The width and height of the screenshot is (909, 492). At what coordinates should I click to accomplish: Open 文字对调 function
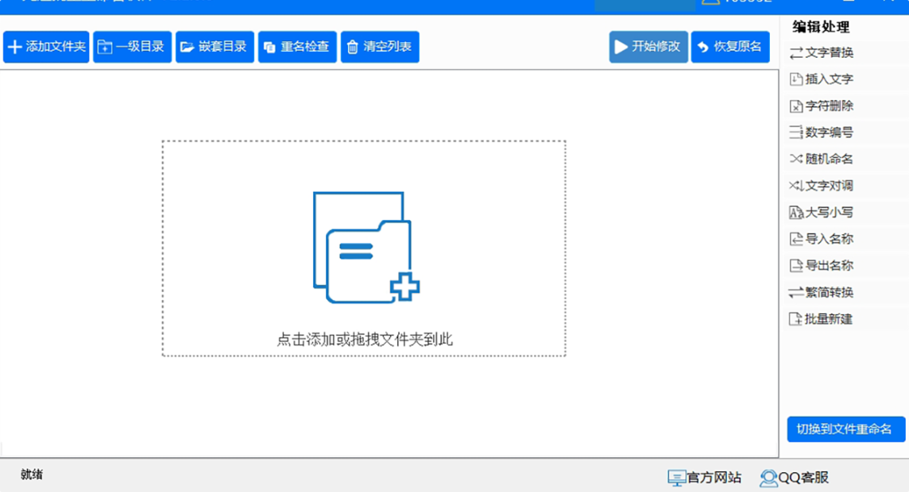[x=822, y=186]
